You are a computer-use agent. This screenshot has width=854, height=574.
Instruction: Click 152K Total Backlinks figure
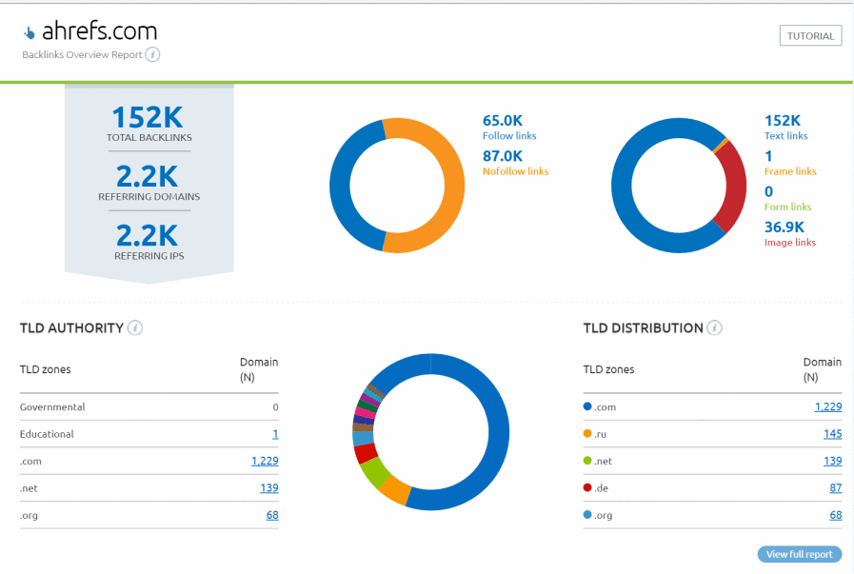[x=148, y=118]
